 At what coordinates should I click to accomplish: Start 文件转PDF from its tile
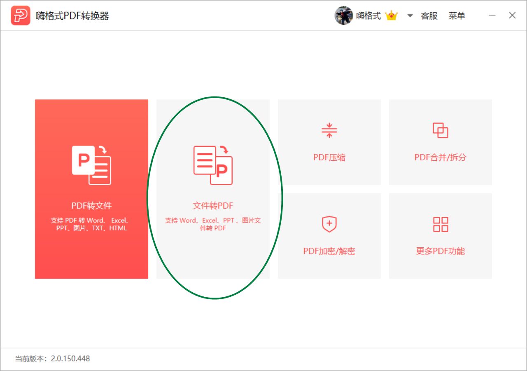(212, 188)
